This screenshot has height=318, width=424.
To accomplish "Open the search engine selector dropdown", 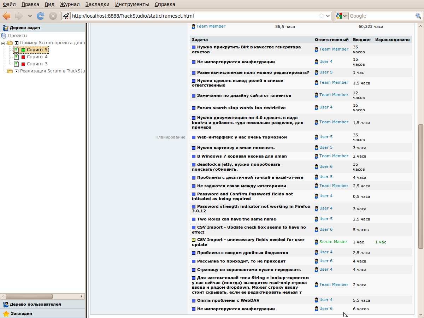I will click(342, 16).
